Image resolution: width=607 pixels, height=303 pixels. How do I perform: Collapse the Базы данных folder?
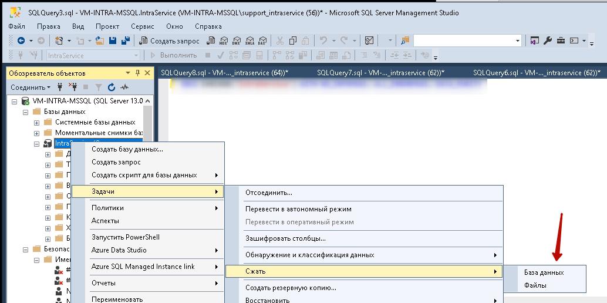26,112
